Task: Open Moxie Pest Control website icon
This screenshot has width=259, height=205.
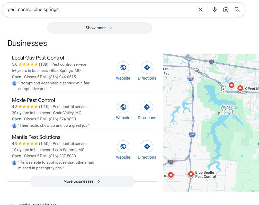Action: tap(123, 107)
